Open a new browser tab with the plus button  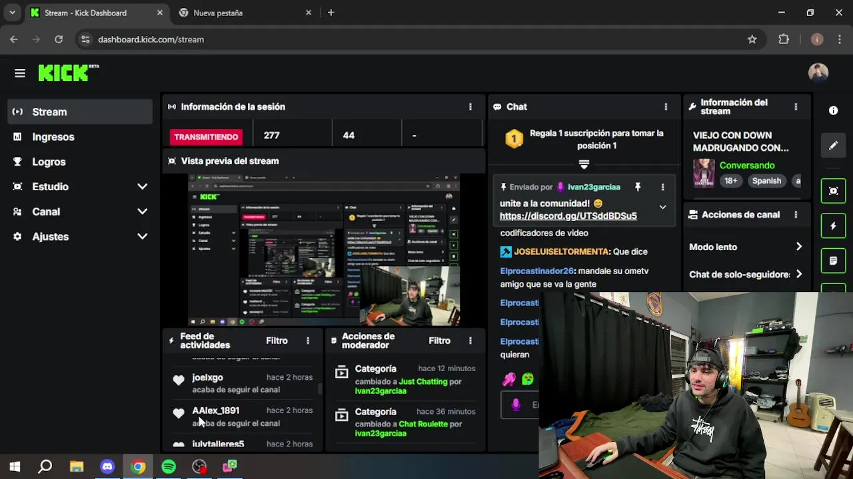[x=331, y=13]
